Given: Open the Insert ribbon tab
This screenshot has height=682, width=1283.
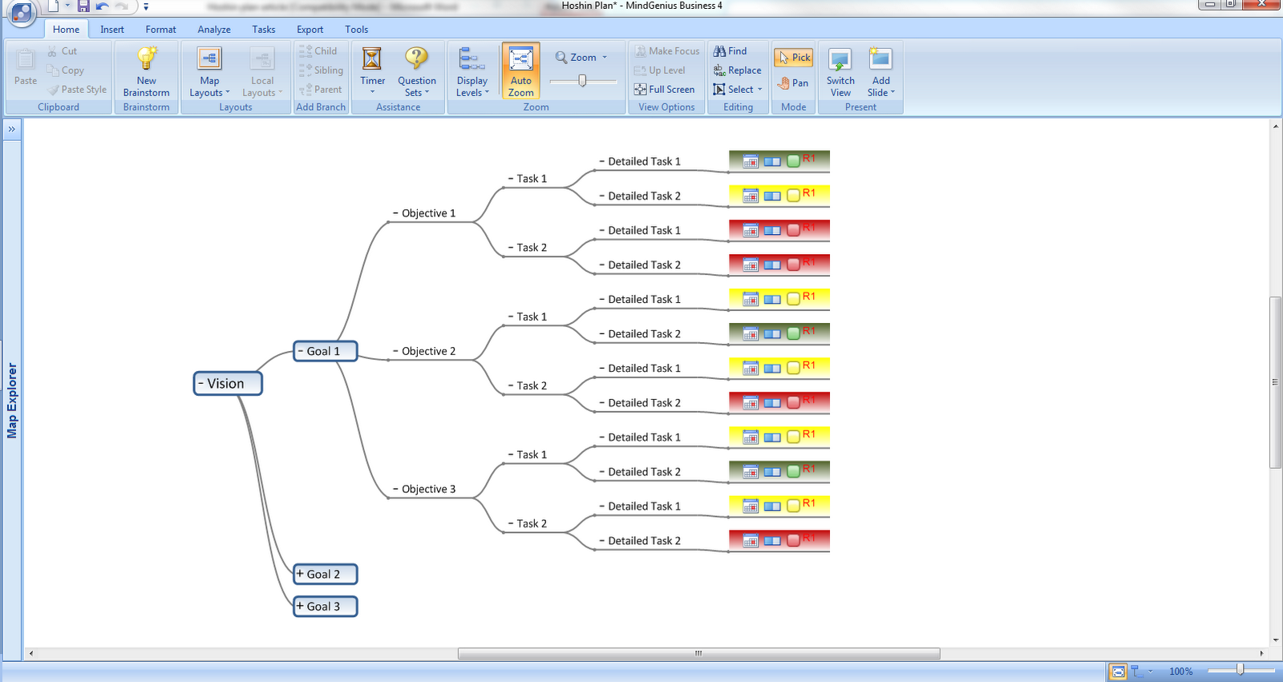Looking at the screenshot, I should point(112,30).
